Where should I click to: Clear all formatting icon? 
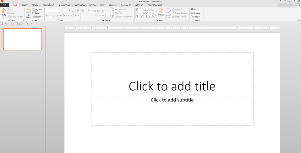[x=78, y=11]
